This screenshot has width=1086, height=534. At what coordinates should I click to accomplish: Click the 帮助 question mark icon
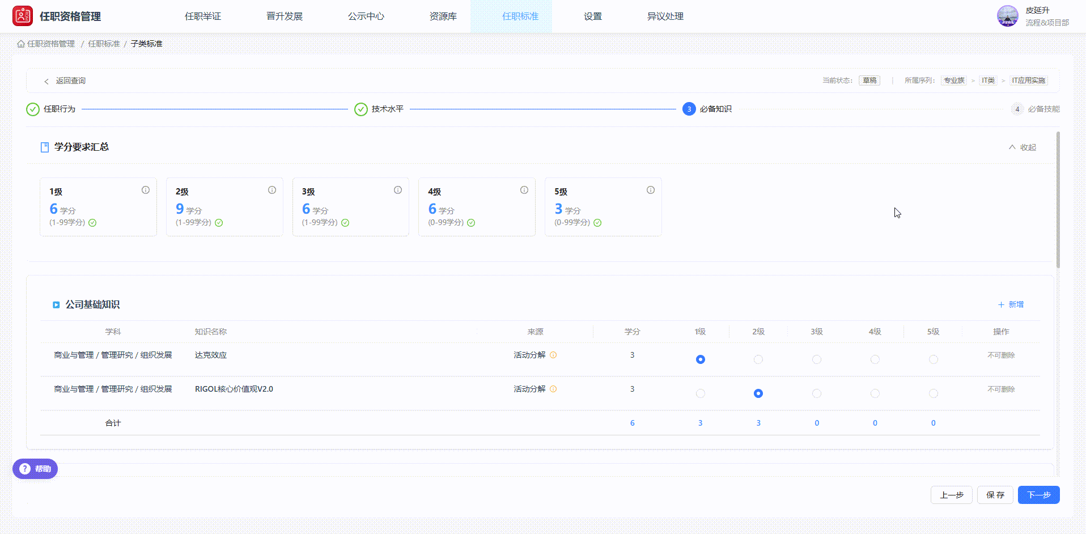click(25, 469)
